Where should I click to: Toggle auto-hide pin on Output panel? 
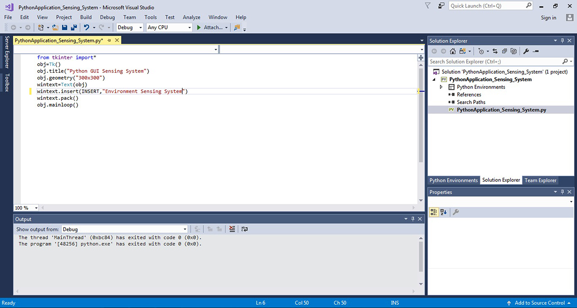pos(413,219)
